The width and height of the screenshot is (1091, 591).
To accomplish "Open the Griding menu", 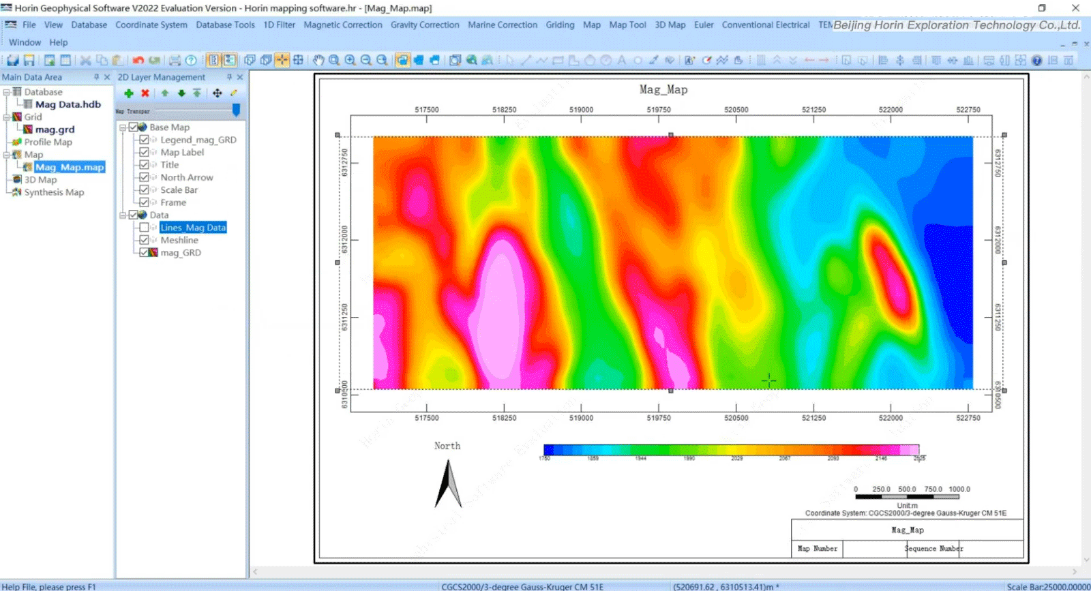I will 560,25.
